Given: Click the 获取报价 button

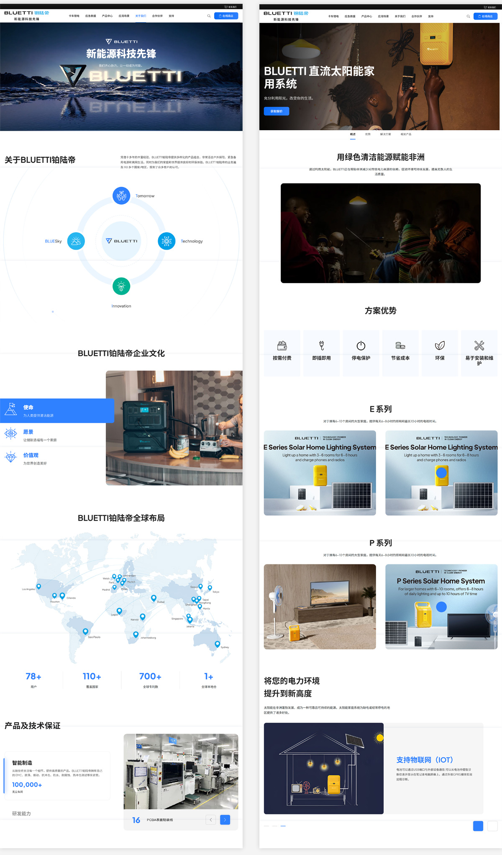Looking at the screenshot, I should pyautogui.click(x=276, y=111).
